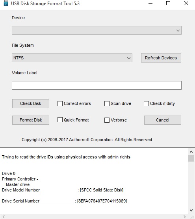This screenshot has width=195, height=219.
Task: Expand the File System NTFS dropdown
Action: tap(72, 58)
